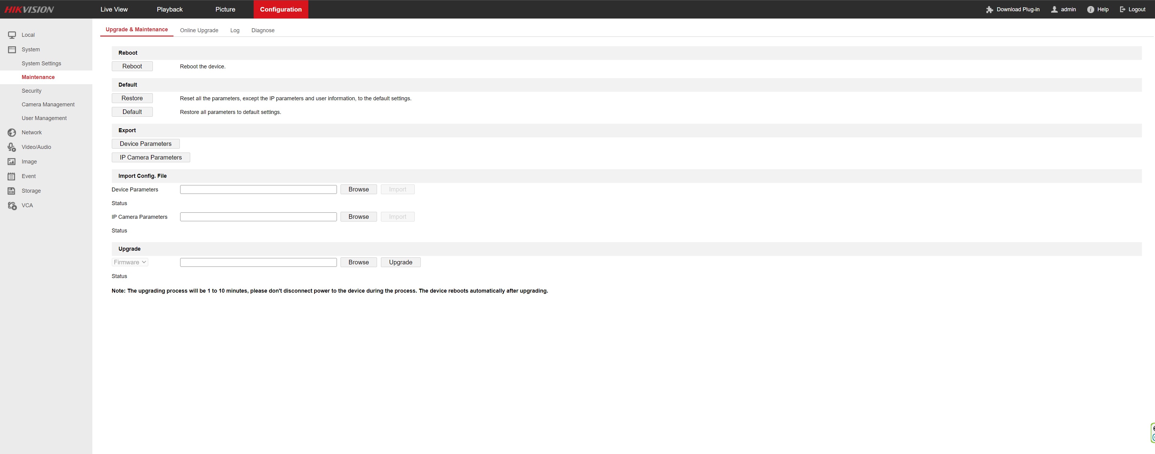Open the Diagnose tab

(263, 30)
